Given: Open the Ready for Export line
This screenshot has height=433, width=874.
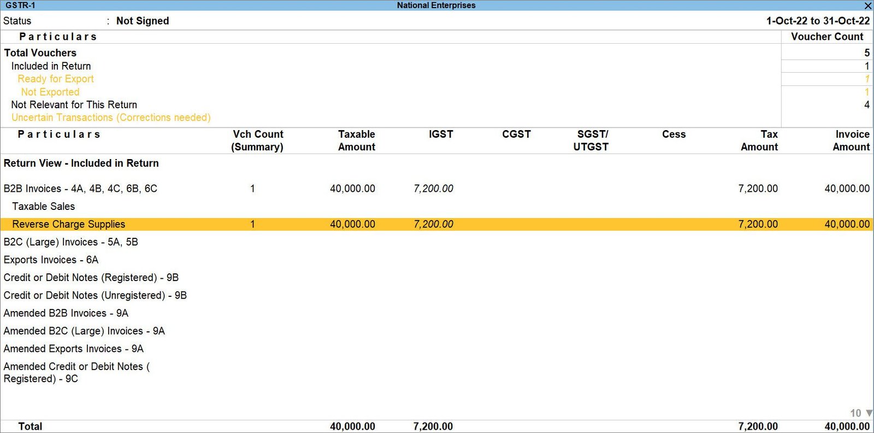Looking at the screenshot, I should click(55, 79).
